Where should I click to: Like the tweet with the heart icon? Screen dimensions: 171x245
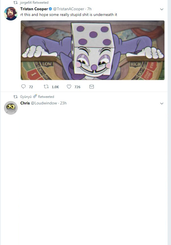(x=69, y=87)
